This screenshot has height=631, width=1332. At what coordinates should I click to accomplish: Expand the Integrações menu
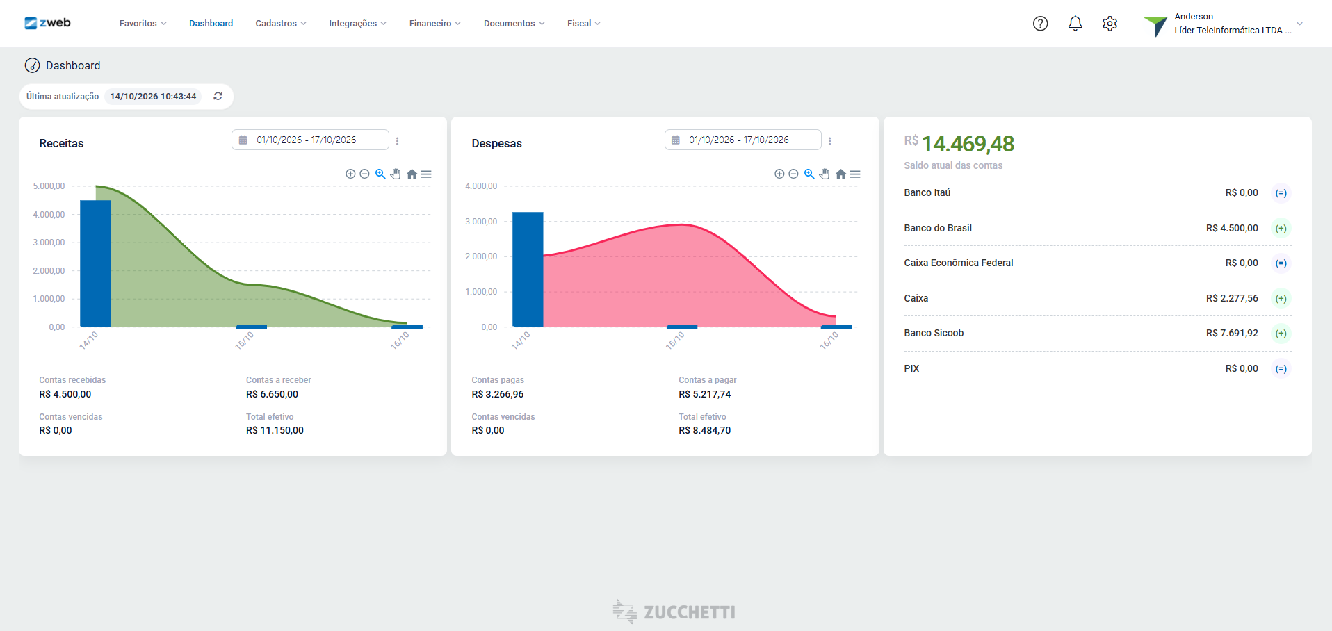tap(357, 24)
